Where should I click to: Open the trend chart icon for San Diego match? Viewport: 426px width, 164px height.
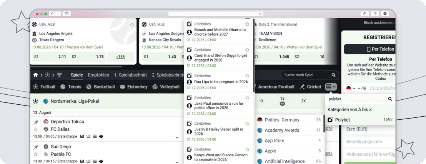point(88,161)
